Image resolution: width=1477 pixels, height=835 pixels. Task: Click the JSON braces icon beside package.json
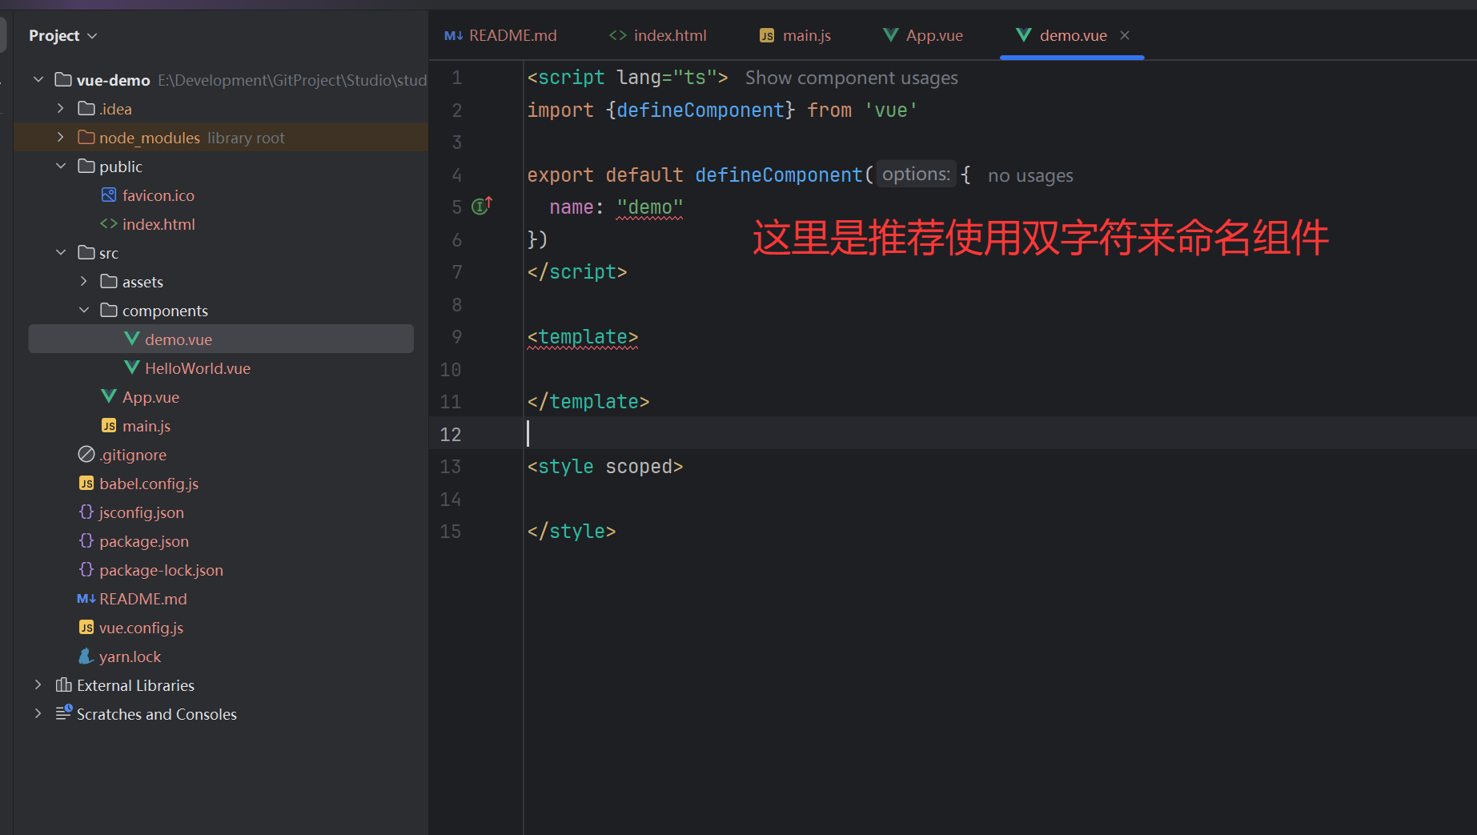tap(86, 540)
